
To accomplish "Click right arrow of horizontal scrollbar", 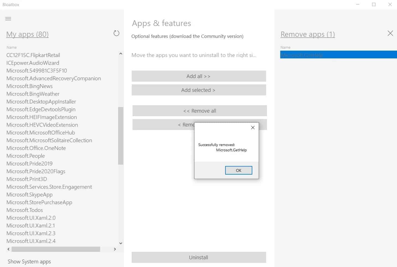I will (x=115, y=249).
